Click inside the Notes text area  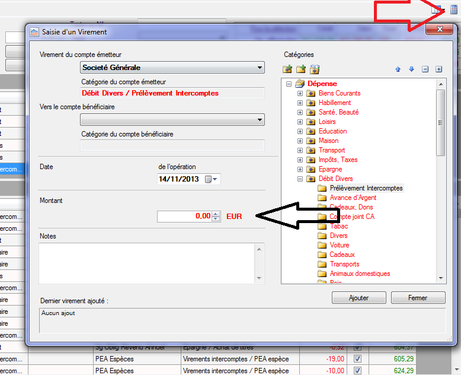click(x=147, y=263)
